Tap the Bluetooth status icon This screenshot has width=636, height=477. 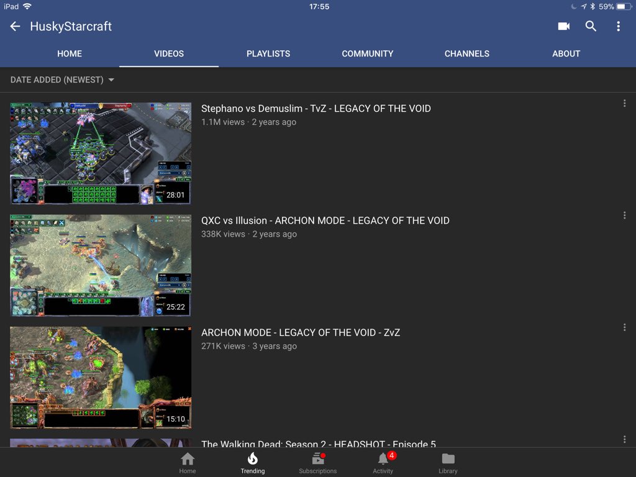(x=592, y=6)
